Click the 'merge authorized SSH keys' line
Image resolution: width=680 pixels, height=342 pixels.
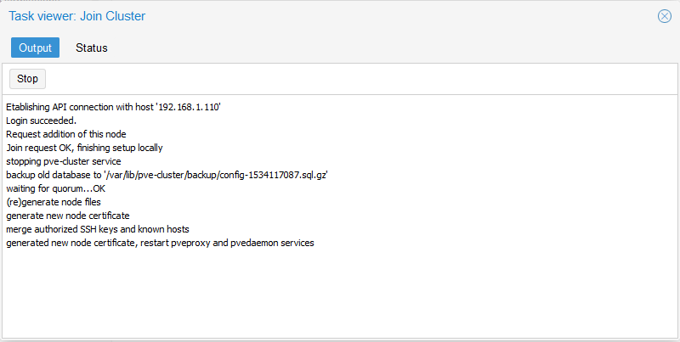pos(98,229)
